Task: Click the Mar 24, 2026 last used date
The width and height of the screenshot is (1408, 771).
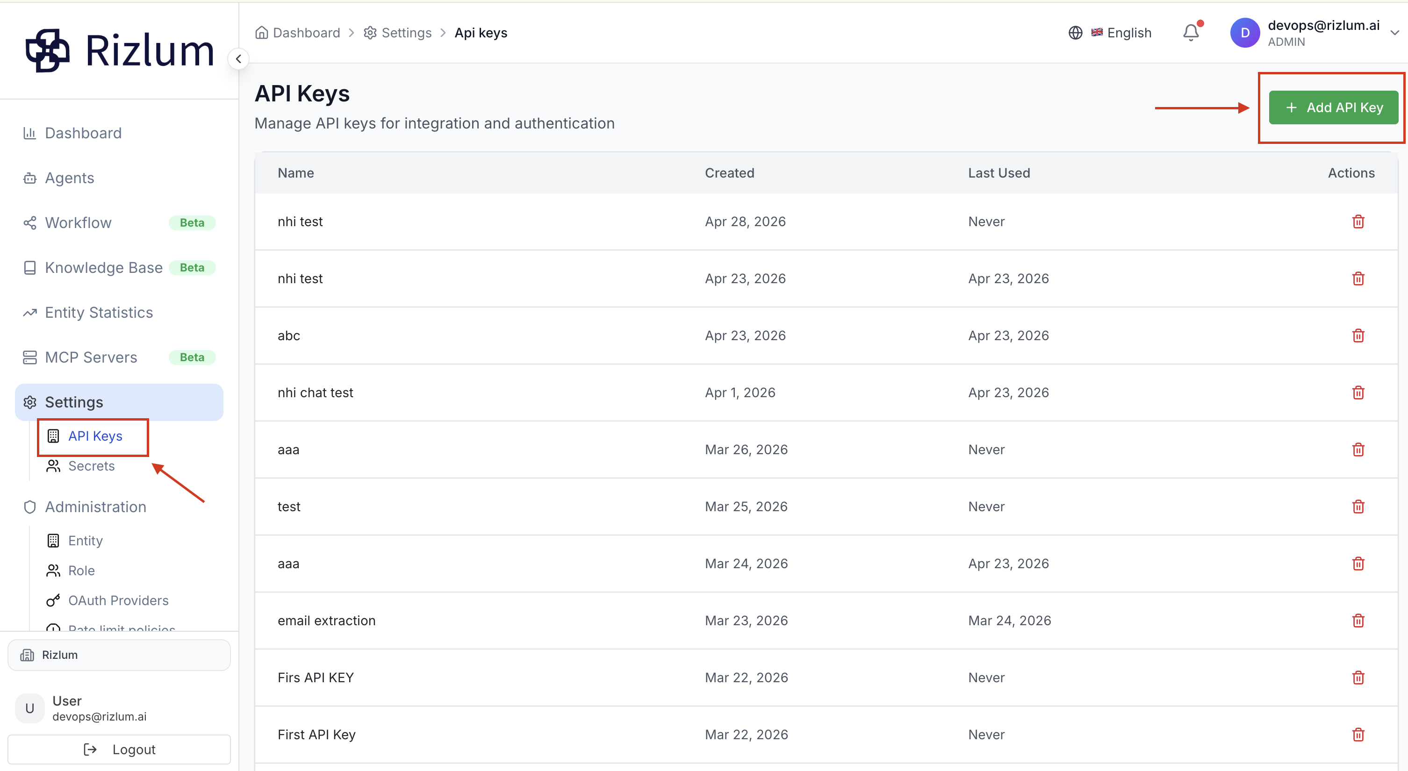Action: pyautogui.click(x=1010, y=621)
